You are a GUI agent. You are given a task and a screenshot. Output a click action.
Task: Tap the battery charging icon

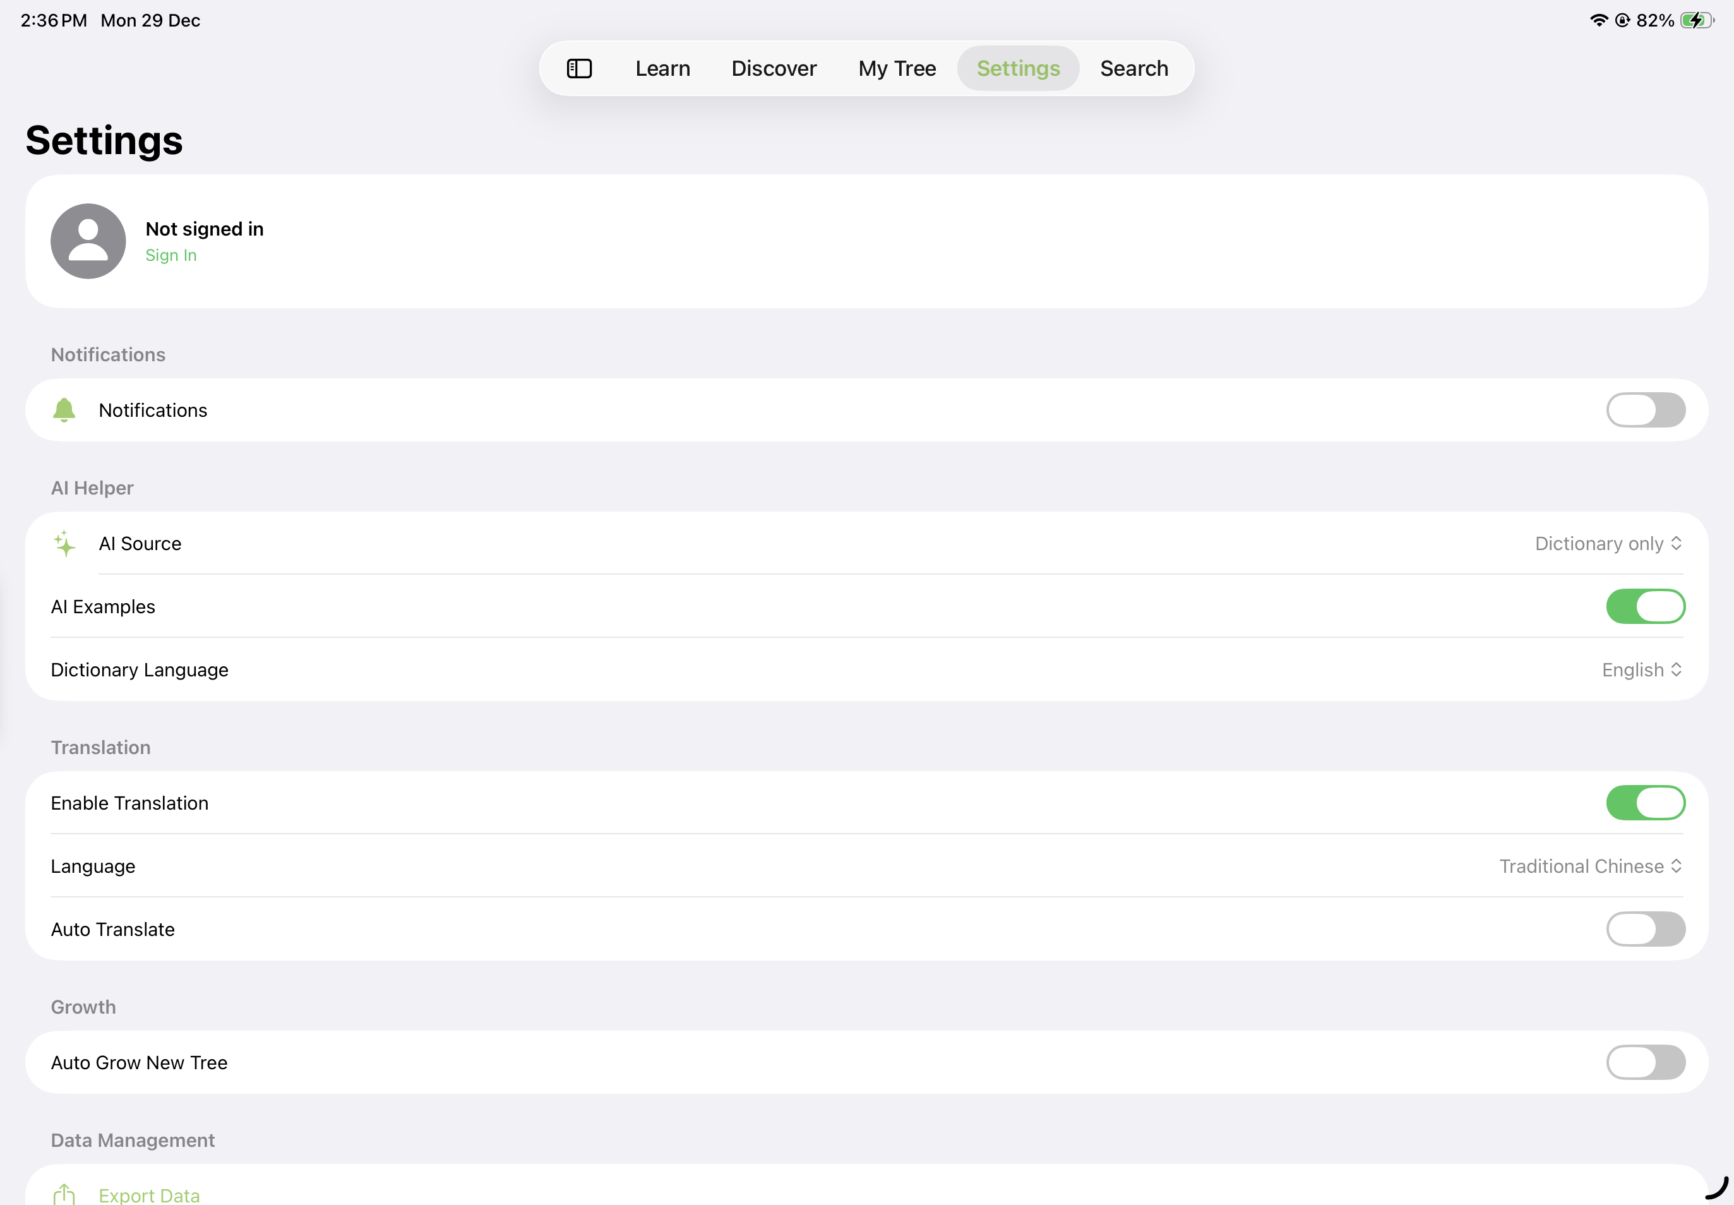[1697, 20]
